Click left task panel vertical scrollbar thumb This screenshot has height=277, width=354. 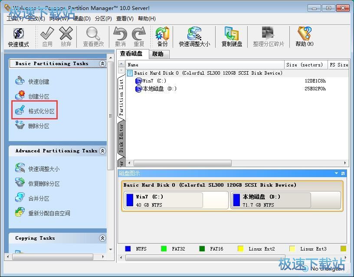(110, 116)
